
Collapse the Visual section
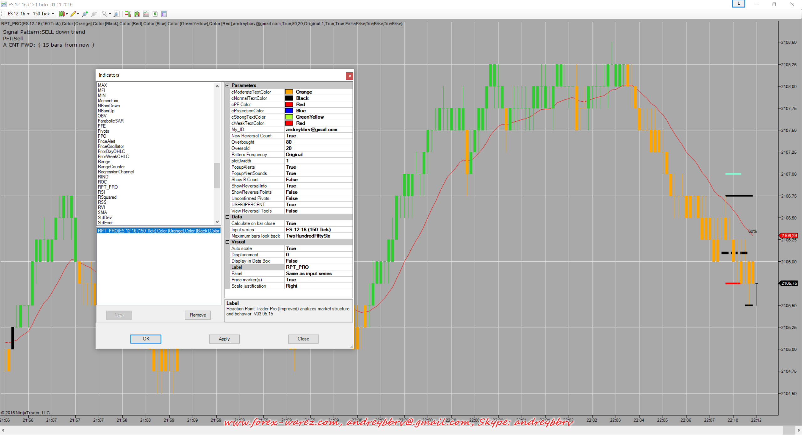[228, 242]
